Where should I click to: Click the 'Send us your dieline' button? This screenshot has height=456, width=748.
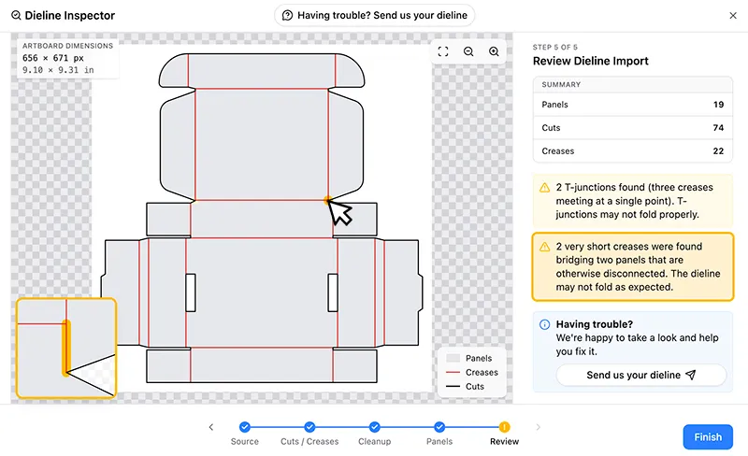click(x=641, y=375)
